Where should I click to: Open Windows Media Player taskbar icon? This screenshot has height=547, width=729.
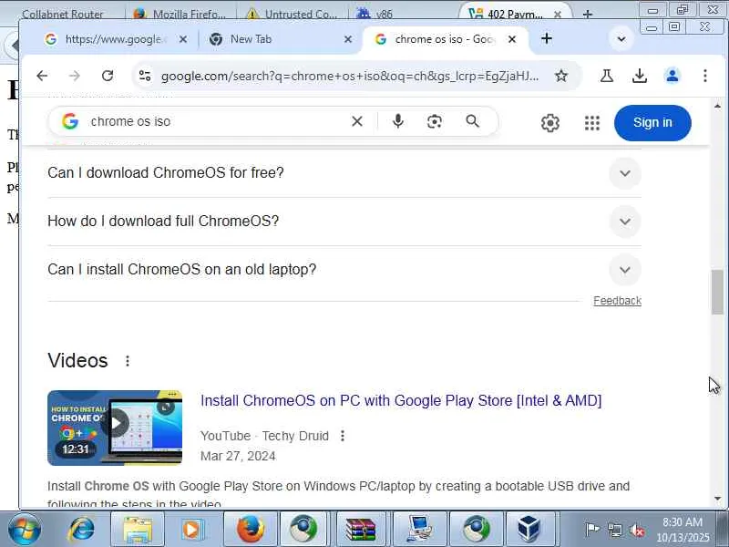[192, 530]
